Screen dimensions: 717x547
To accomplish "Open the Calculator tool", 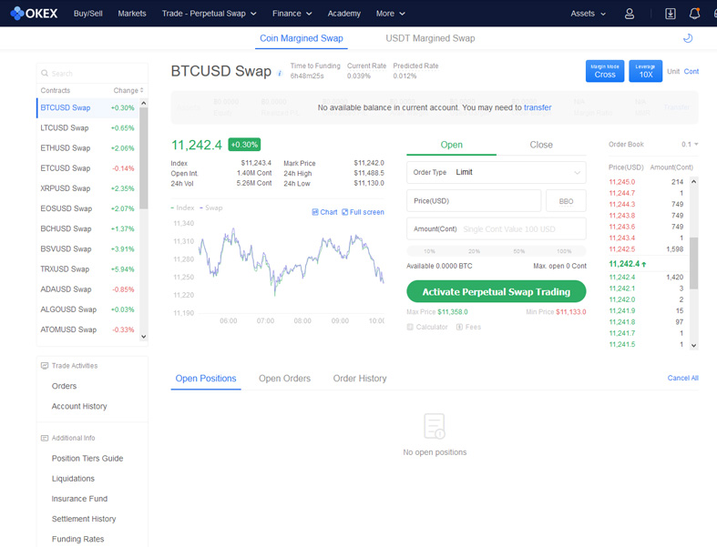I will (427, 327).
